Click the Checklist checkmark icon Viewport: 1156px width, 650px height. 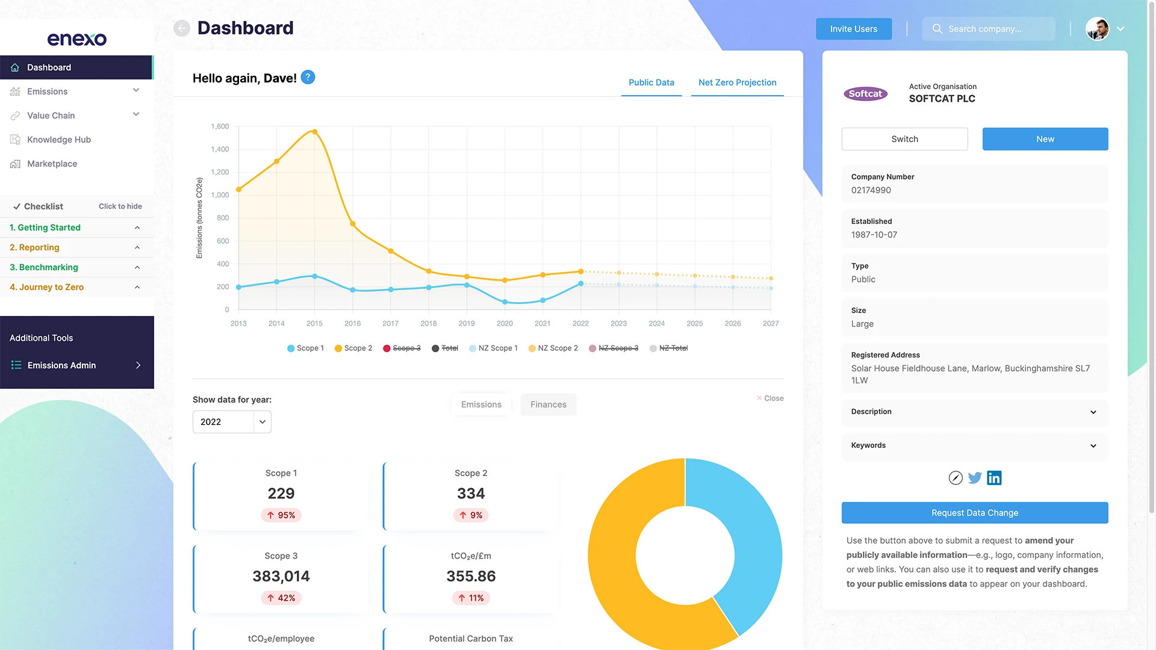(x=17, y=206)
